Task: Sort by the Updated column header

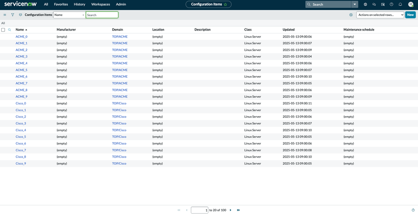Action: click(288, 30)
